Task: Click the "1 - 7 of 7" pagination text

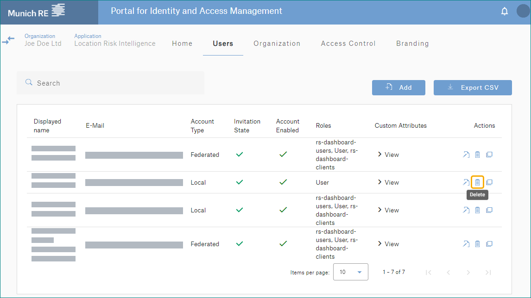Action: pos(394,272)
